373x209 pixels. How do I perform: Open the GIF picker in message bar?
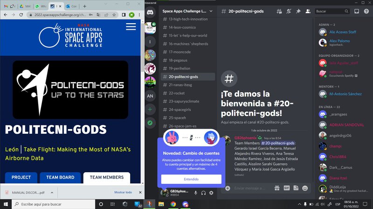tap(287, 189)
